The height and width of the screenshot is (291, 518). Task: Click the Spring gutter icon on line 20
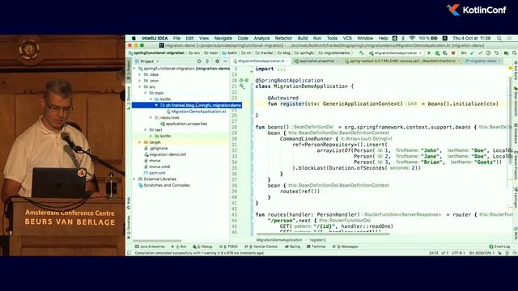(x=241, y=81)
